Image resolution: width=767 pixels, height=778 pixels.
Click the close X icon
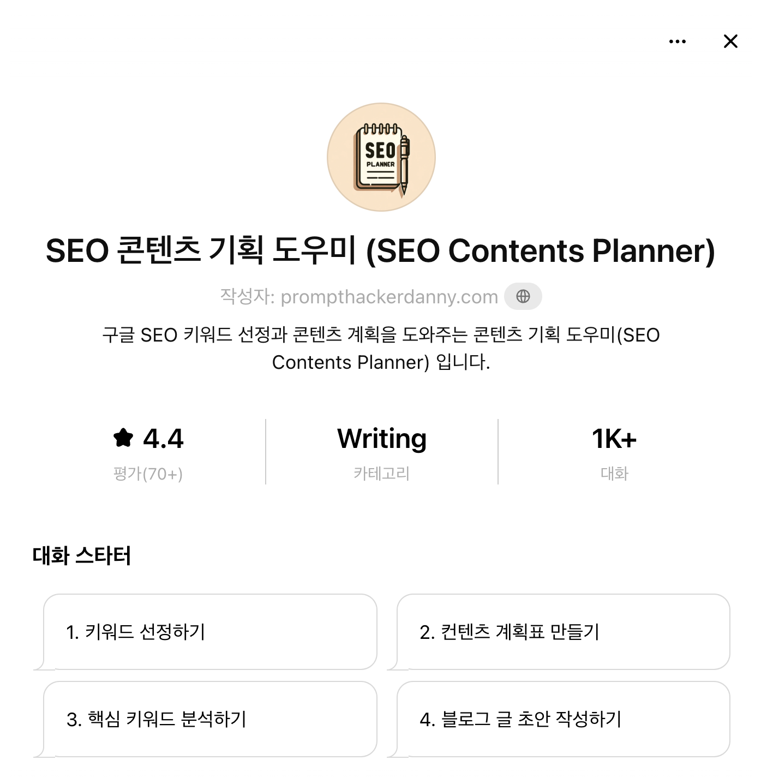click(x=730, y=41)
